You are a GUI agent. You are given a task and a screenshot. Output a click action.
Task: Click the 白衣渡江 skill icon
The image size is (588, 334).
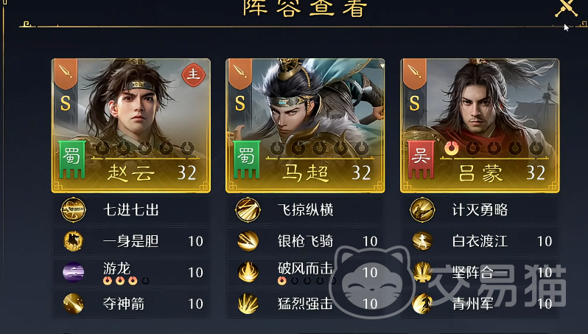point(422,241)
